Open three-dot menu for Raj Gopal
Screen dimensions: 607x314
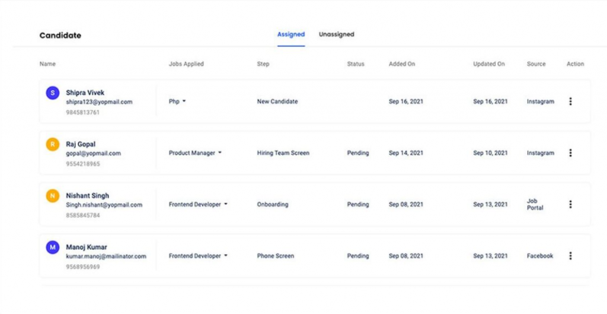tap(570, 153)
